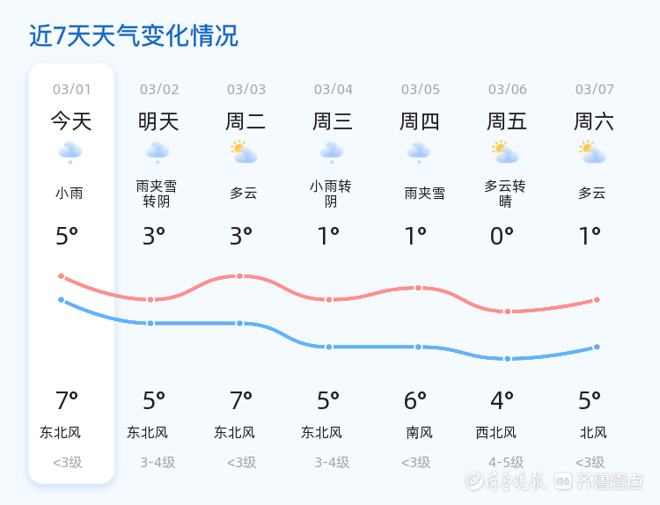The height and width of the screenshot is (505, 660).
Task: Click the light rain icon for 今天
Action: pos(70,152)
